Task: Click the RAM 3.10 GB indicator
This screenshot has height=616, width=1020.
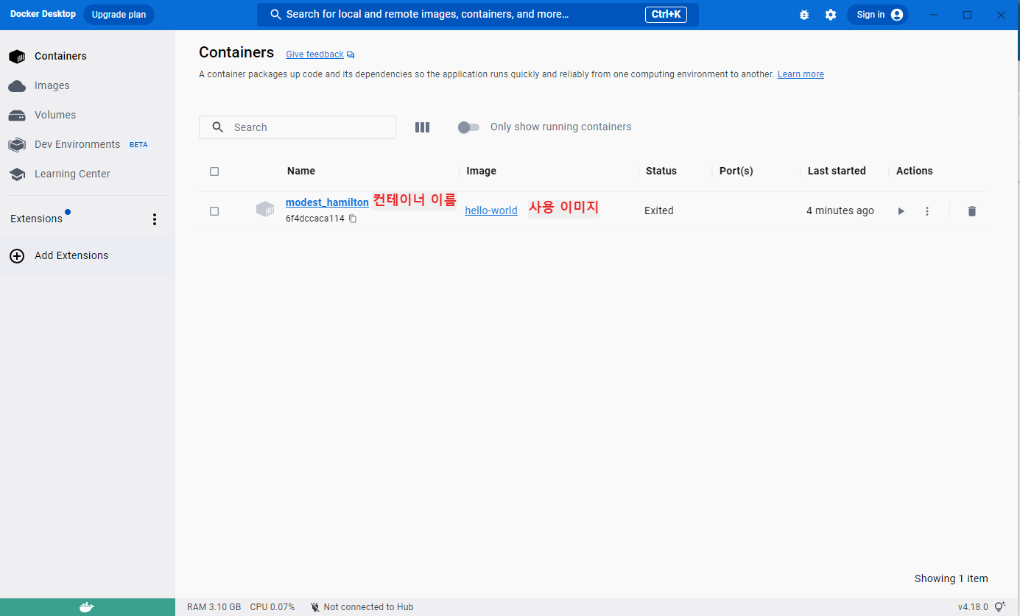Action: [214, 607]
